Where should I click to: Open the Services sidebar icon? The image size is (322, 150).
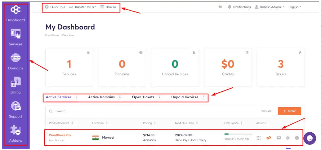pyautogui.click(x=16, y=33)
